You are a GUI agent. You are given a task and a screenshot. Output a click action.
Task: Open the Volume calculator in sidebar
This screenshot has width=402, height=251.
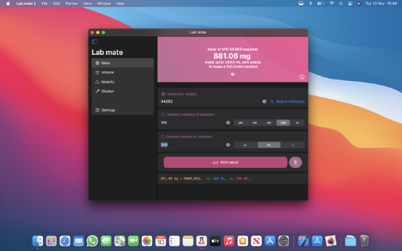pos(123,72)
